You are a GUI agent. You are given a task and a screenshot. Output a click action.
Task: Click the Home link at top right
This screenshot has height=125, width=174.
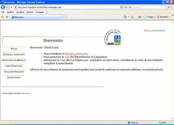[x=147, y=30]
